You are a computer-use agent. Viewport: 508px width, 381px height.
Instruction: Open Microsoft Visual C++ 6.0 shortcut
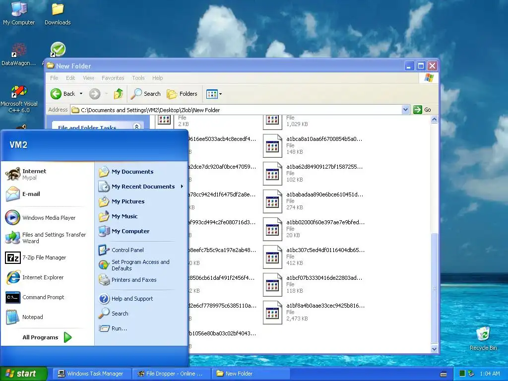click(x=19, y=99)
